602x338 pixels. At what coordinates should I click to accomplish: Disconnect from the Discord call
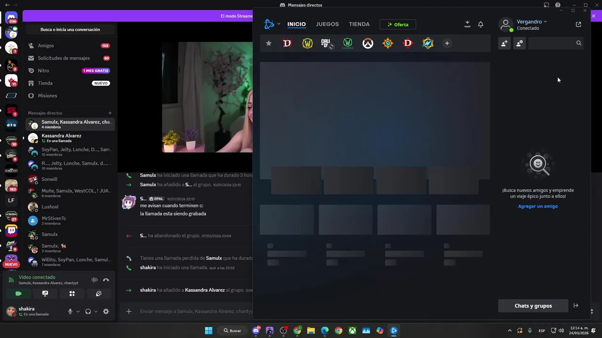tap(106, 280)
